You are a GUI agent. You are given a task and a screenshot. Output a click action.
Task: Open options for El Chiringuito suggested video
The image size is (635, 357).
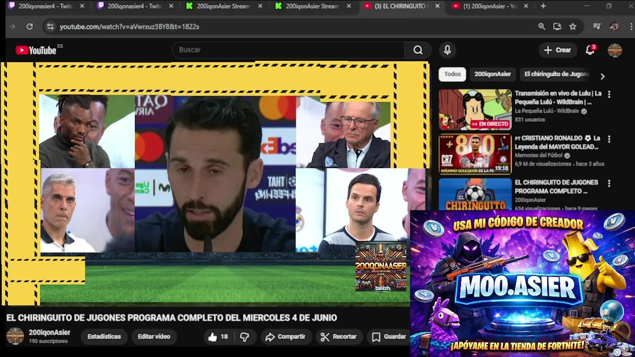609,183
